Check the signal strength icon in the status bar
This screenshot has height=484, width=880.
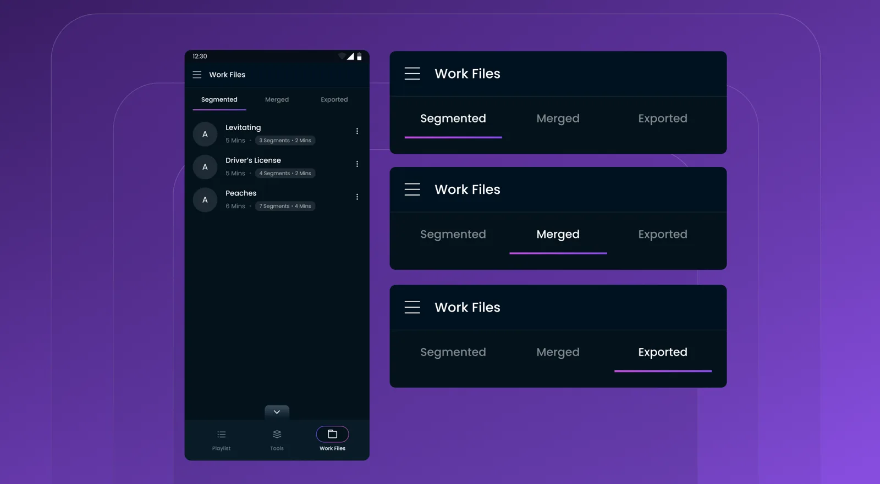tap(350, 56)
